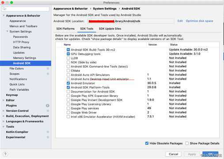Image resolution: width=224 pixels, height=159 pixels.
Task: Click "System Settings" in the breadcrumb
Action: (x=105, y=9)
